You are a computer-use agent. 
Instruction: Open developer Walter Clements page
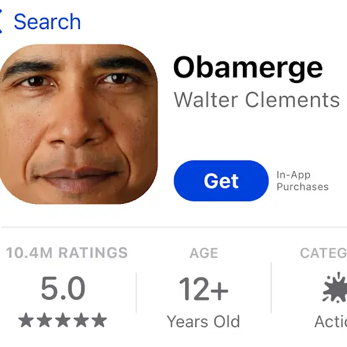tap(257, 100)
